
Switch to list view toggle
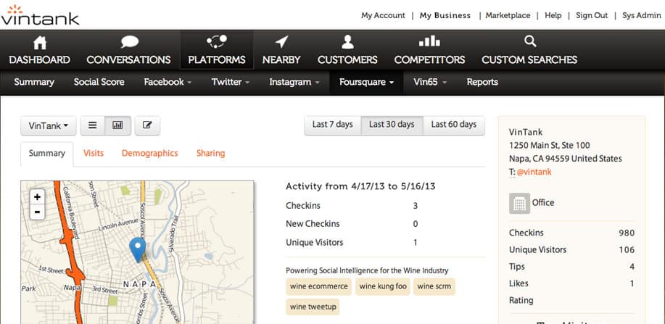[x=92, y=125]
